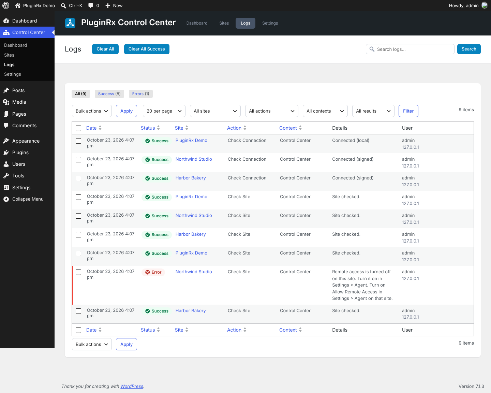The width and height of the screenshot is (491, 393).
Task: Click the Clear All Success button
Action: [147, 49]
